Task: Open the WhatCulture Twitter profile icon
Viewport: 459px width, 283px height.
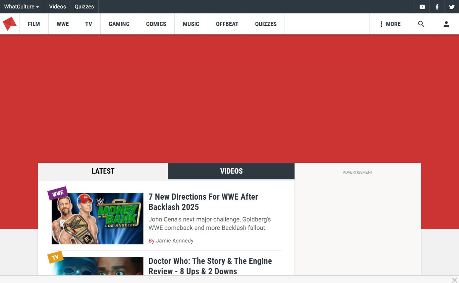Action: [x=452, y=7]
